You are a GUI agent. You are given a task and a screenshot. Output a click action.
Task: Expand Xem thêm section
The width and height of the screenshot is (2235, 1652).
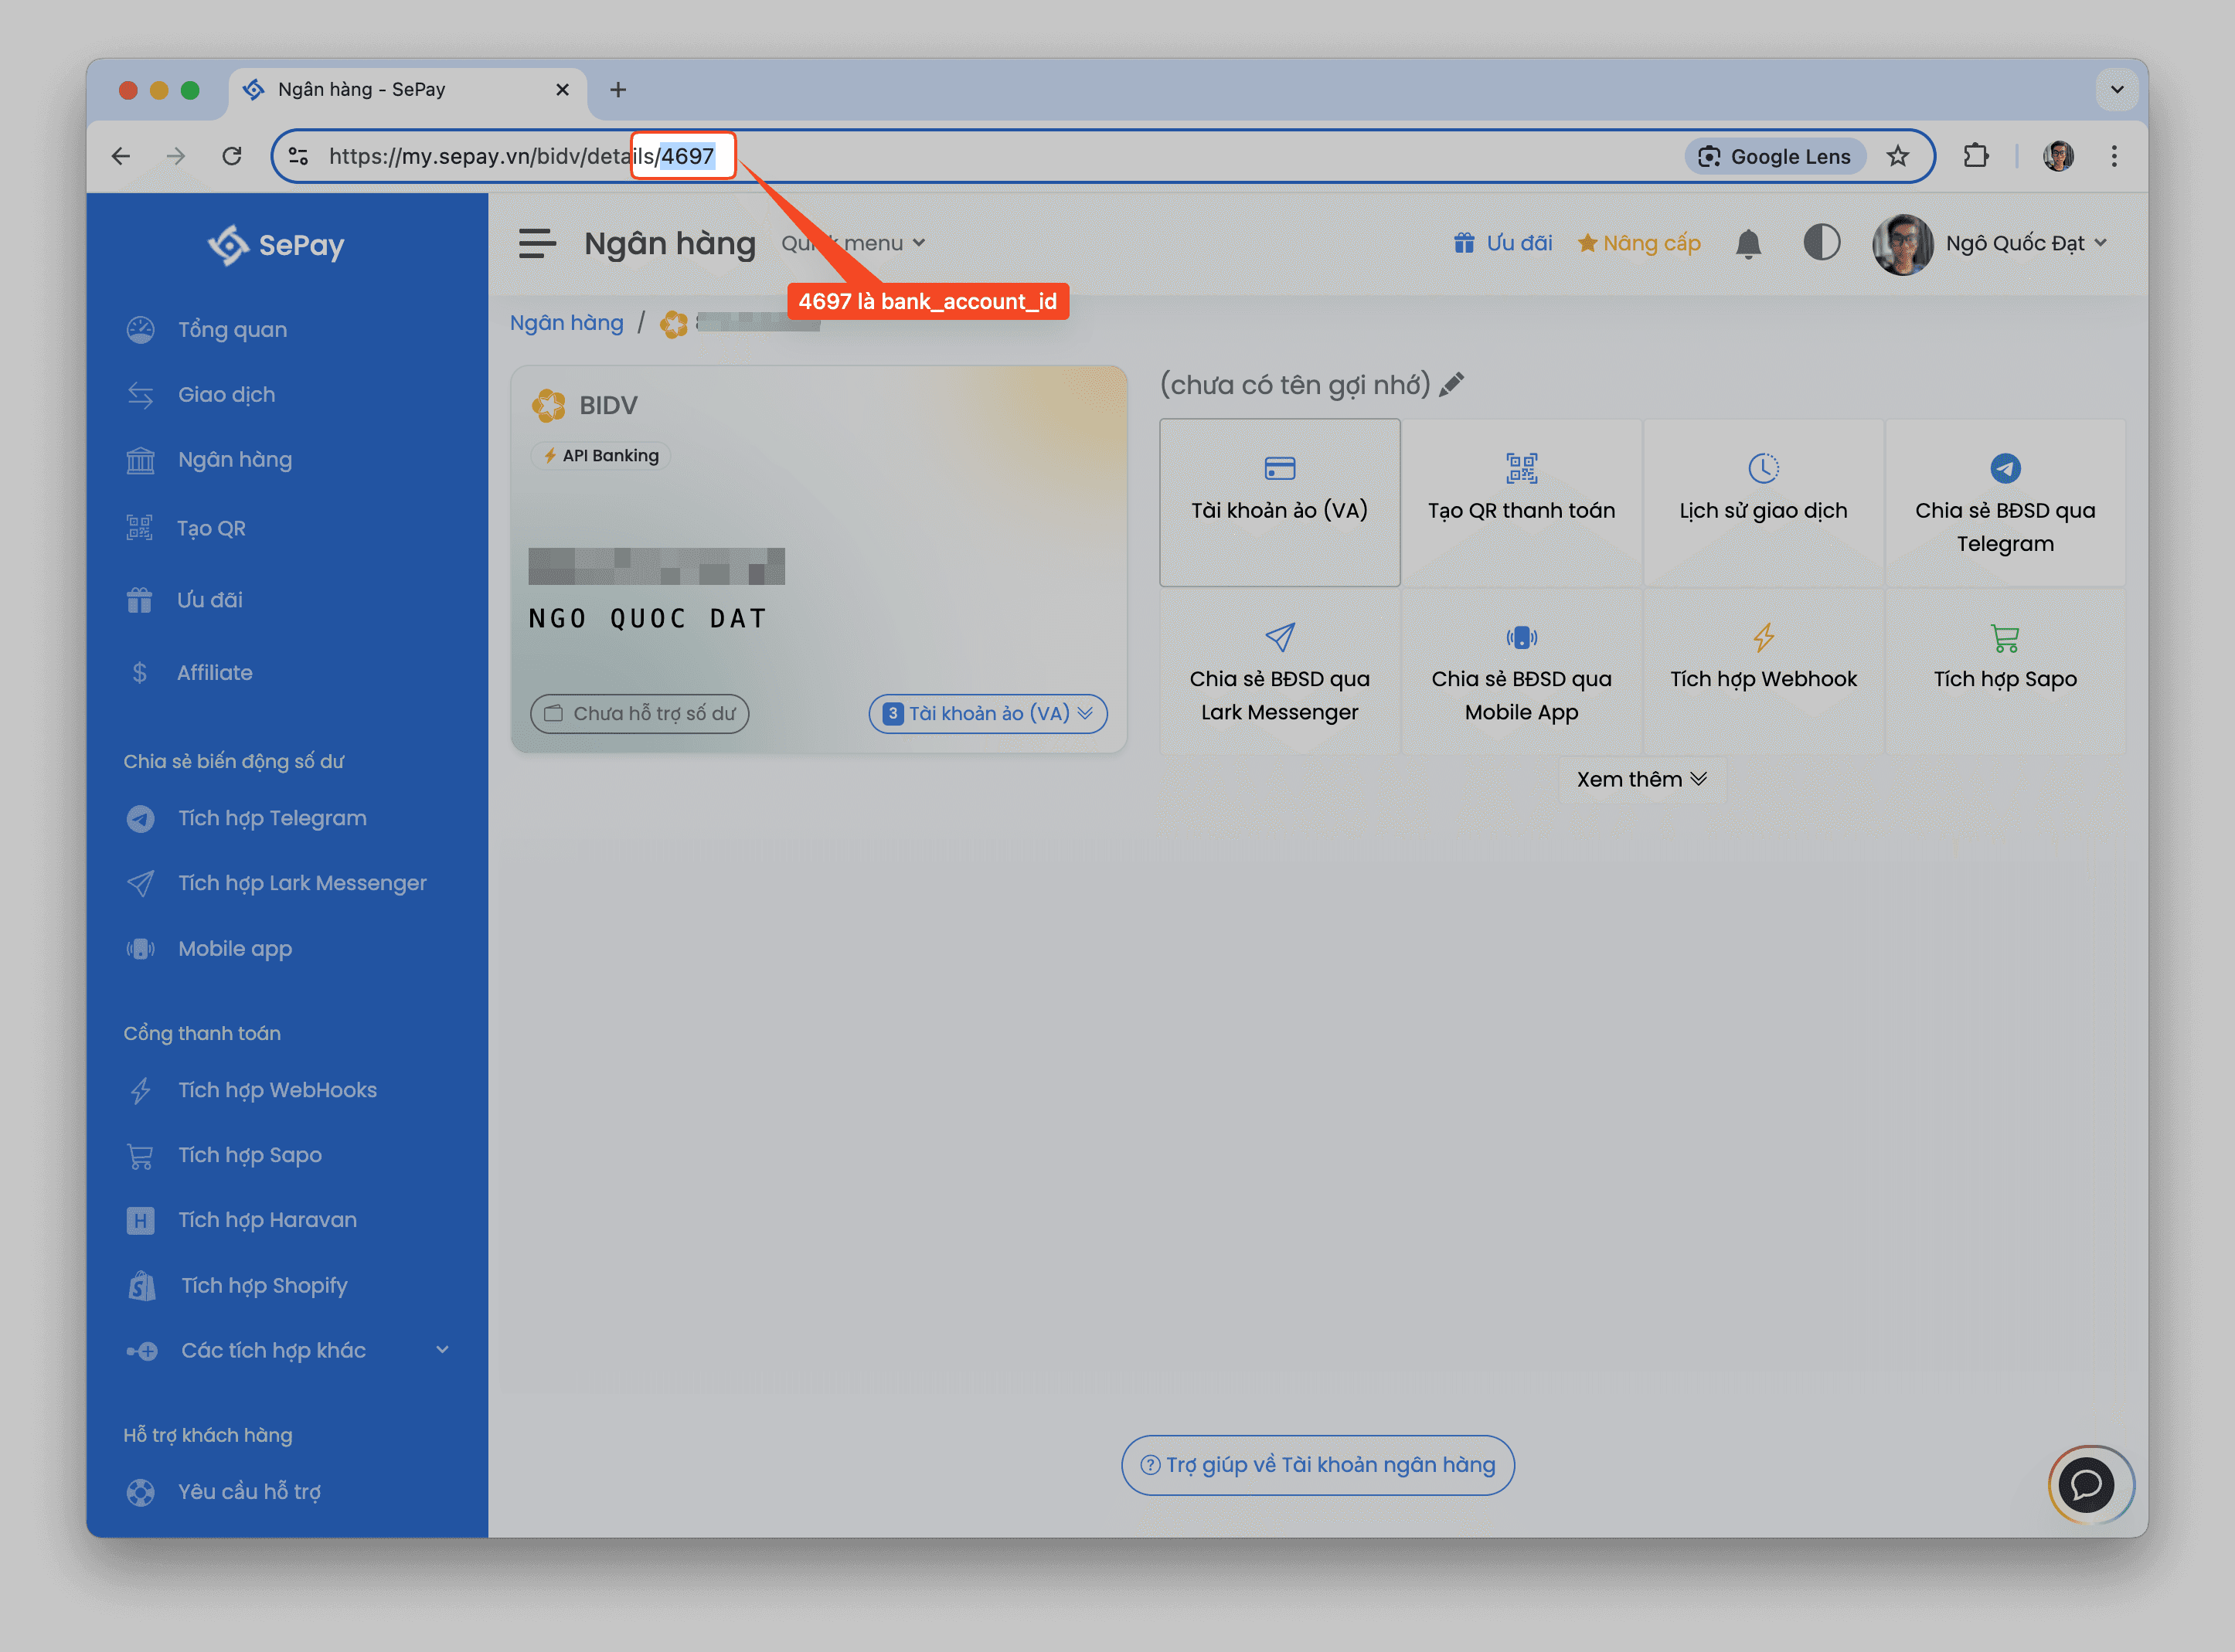coord(1642,779)
